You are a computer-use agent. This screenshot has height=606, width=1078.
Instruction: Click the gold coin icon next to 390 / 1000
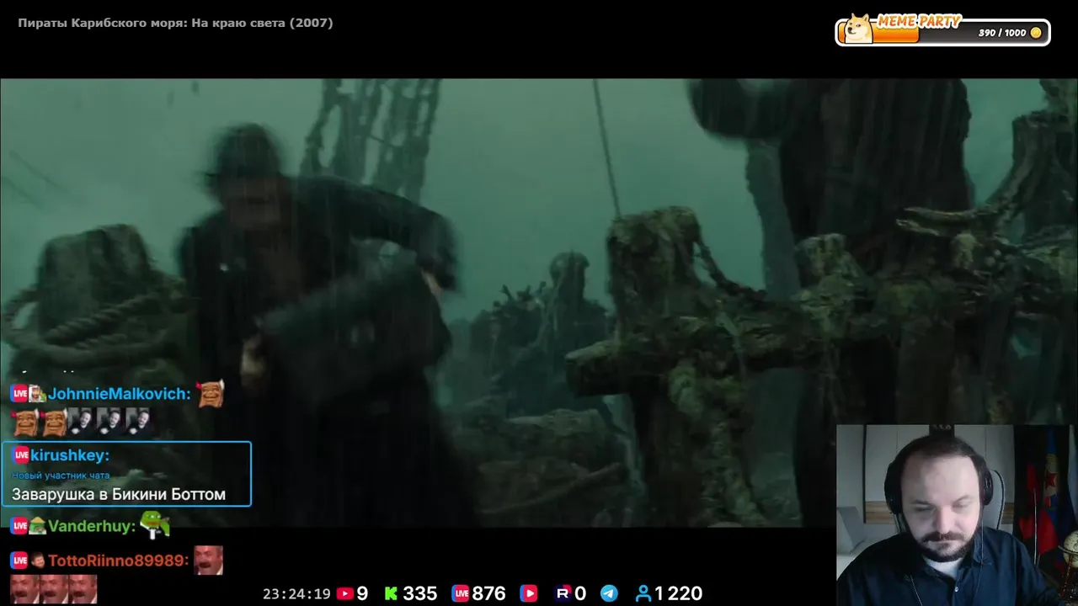(1036, 33)
